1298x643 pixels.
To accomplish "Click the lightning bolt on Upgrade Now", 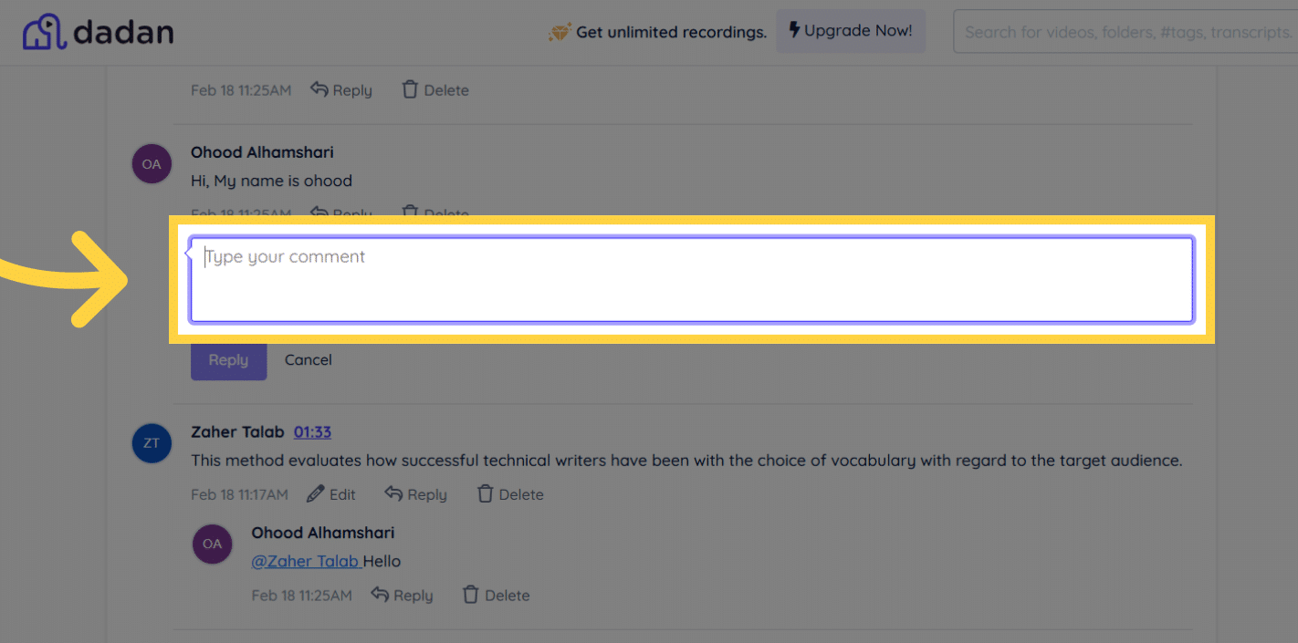I will pyautogui.click(x=794, y=30).
